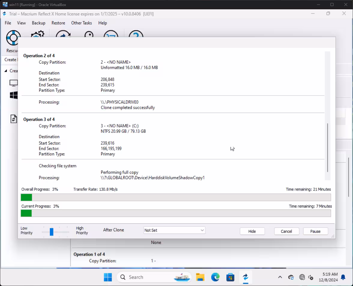
Task: Click the 'Operation 3 of 4' heading
Action: (39, 119)
